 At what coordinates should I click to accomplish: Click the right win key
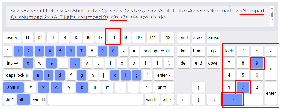(x=152, y=100)
